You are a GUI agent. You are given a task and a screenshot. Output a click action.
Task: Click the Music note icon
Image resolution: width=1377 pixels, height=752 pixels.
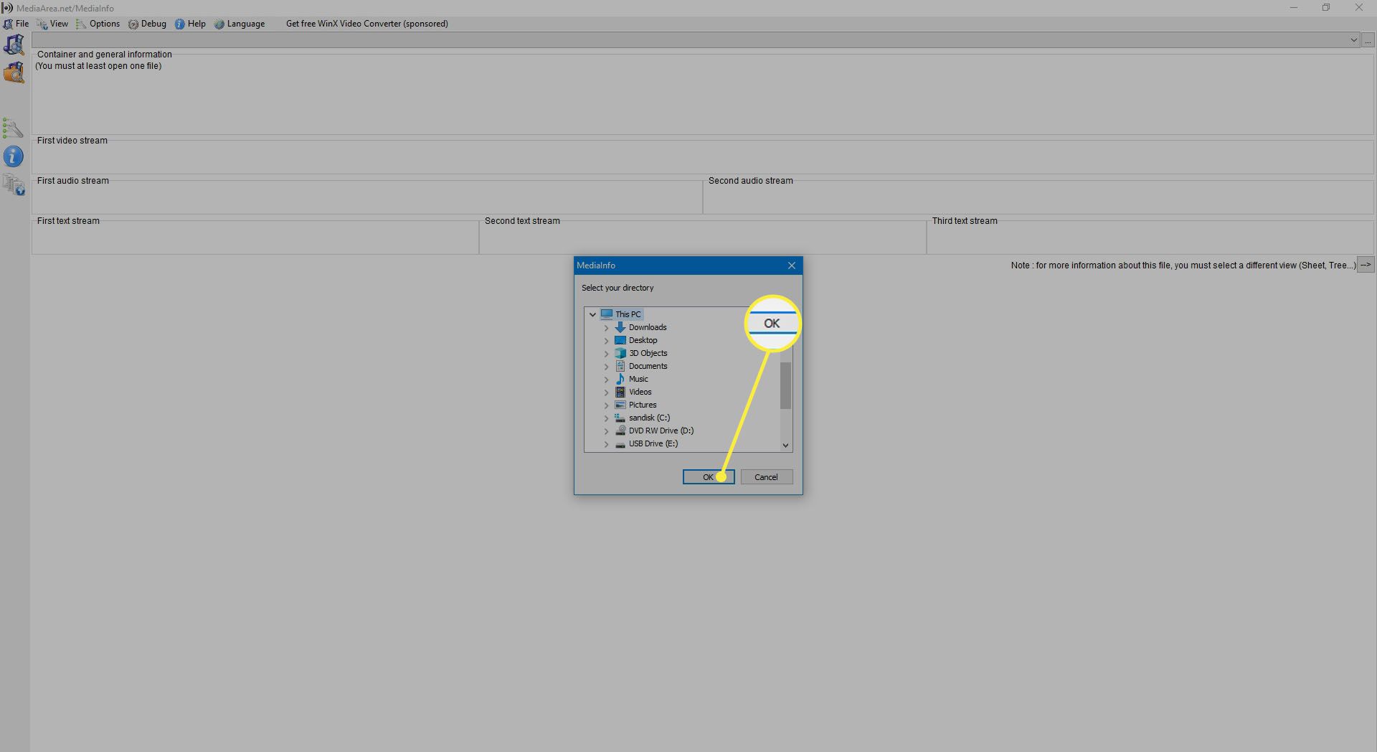point(620,379)
